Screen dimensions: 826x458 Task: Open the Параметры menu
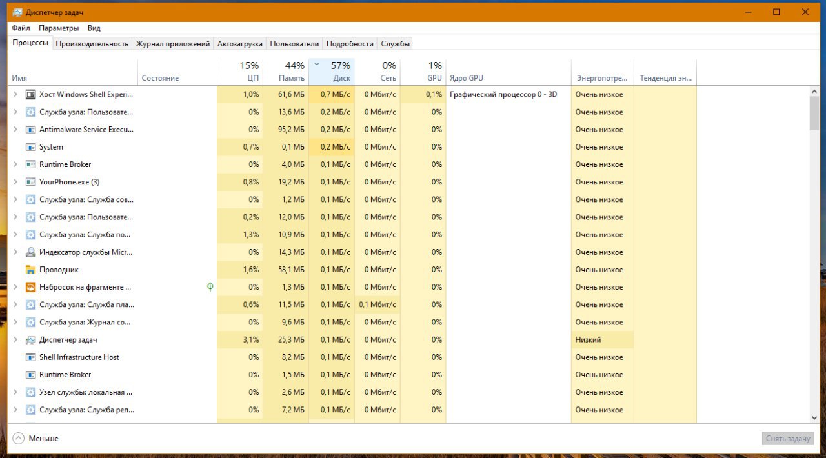[x=59, y=28]
